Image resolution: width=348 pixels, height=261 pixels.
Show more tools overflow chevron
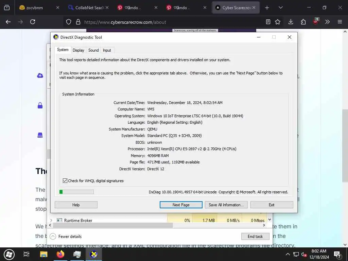click(x=327, y=22)
